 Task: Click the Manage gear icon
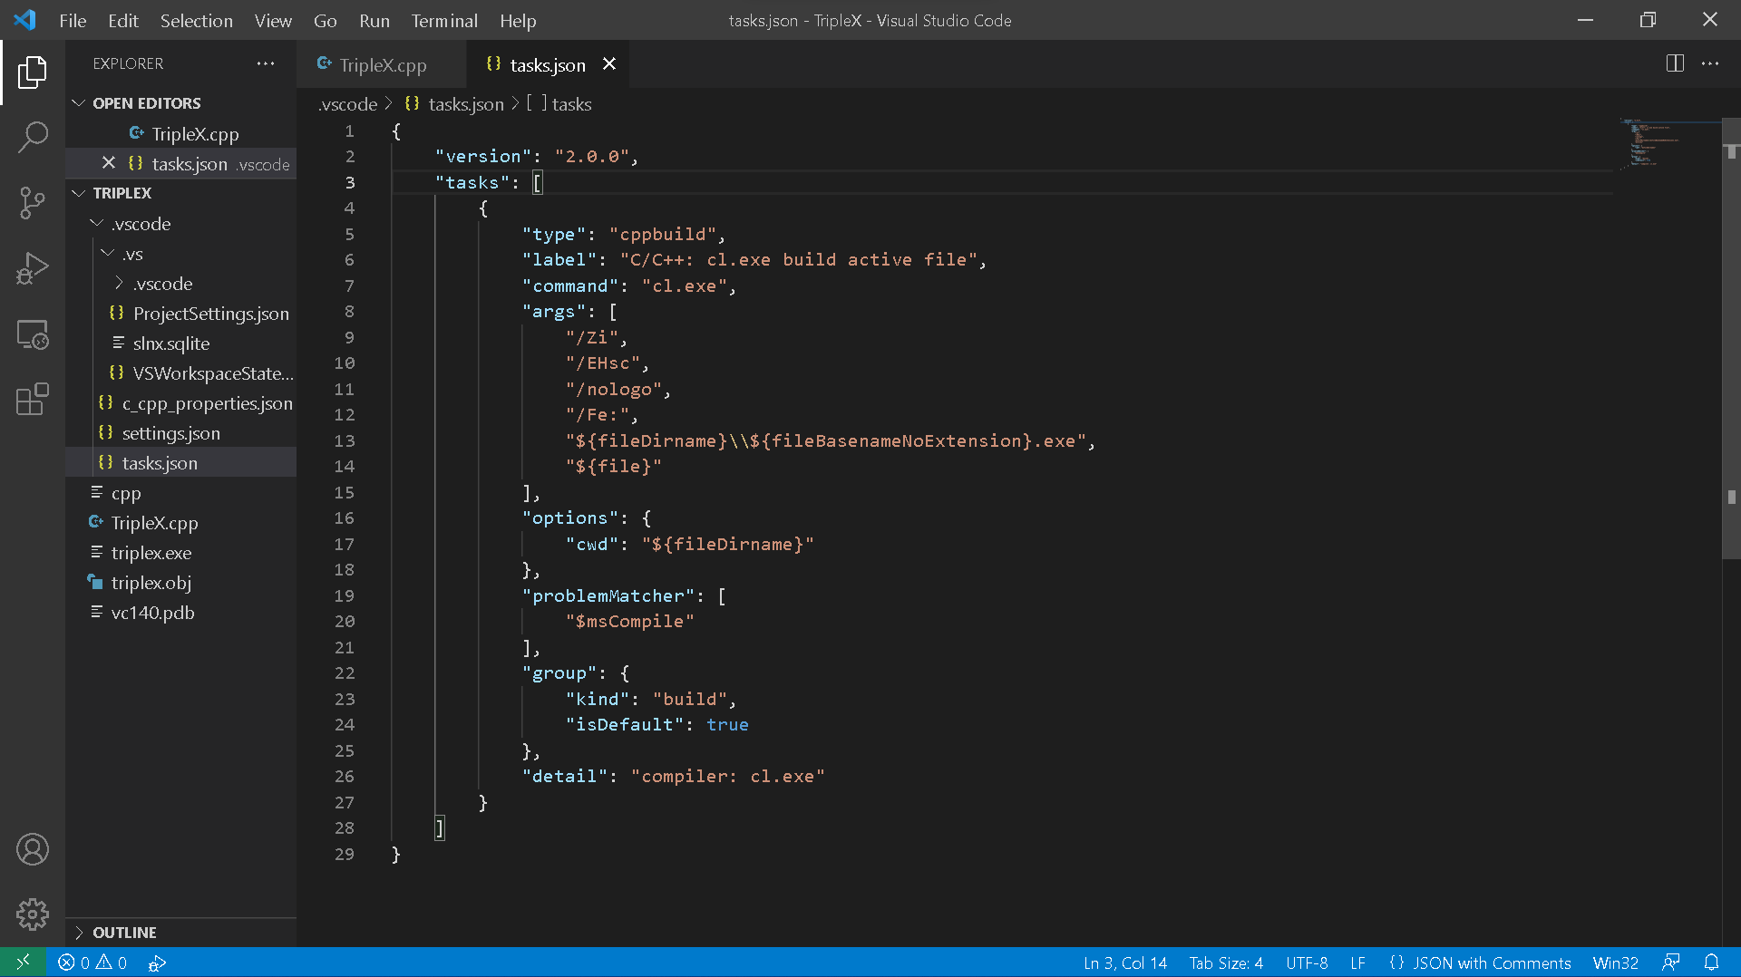pos(33,914)
